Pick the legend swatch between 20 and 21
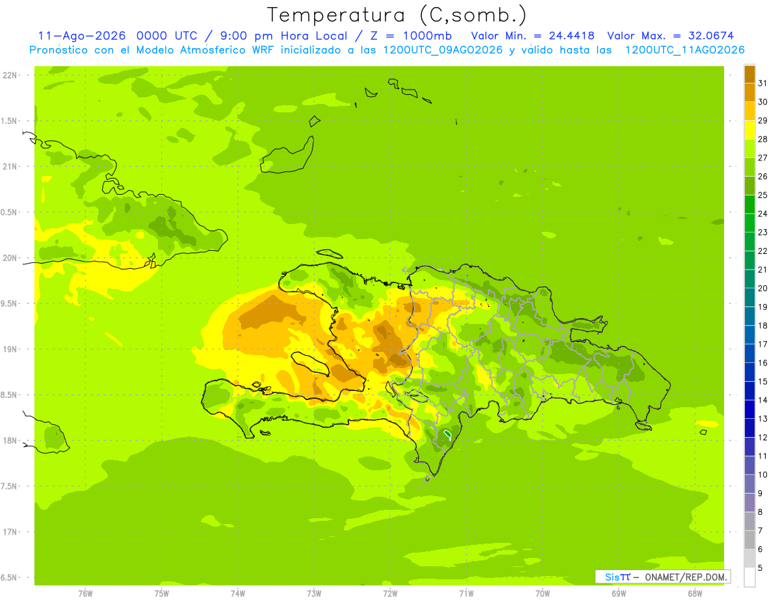The width and height of the screenshot is (780, 602). click(749, 279)
